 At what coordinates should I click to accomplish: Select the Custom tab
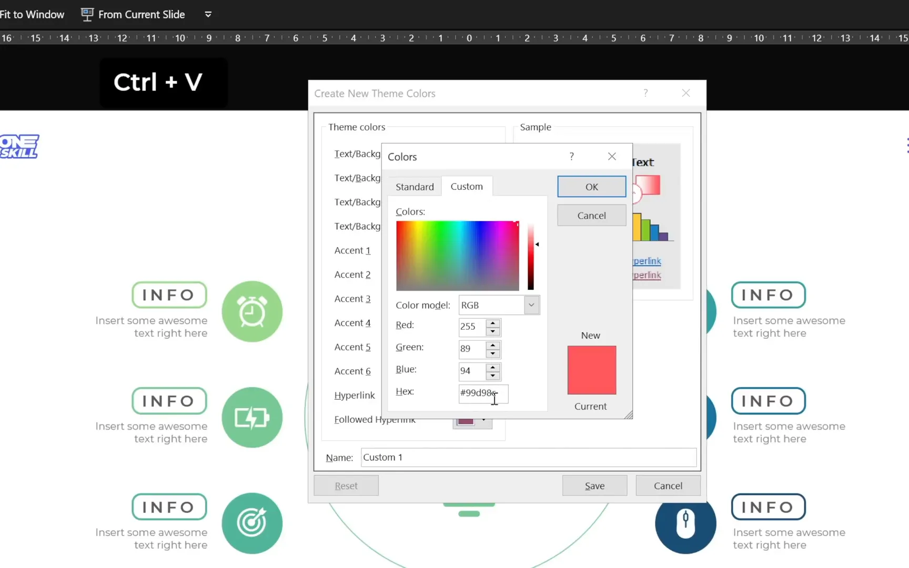click(467, 186)
